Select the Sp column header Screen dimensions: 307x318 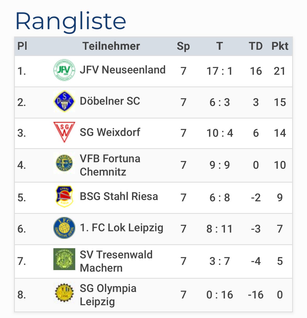point(183,47)
